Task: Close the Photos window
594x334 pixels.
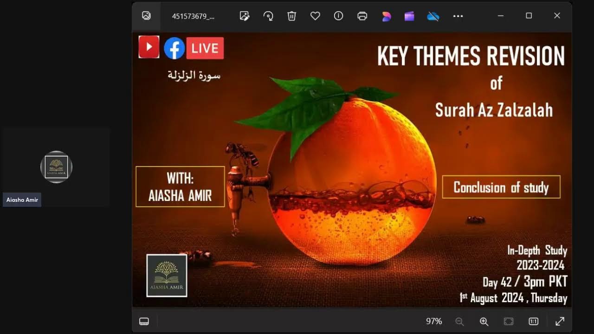Action: 557,16
